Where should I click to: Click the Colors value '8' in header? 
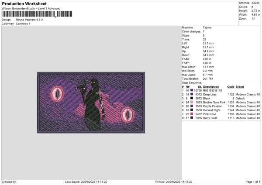click(x=252, y=7)
